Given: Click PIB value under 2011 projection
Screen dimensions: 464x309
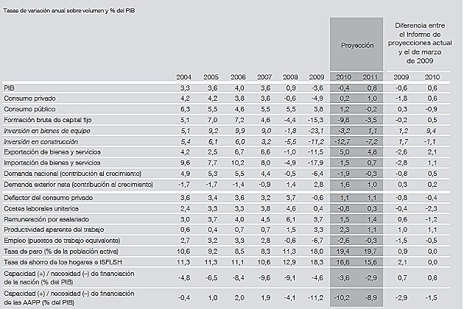Looking at the screenshot, I should [370, 87].
